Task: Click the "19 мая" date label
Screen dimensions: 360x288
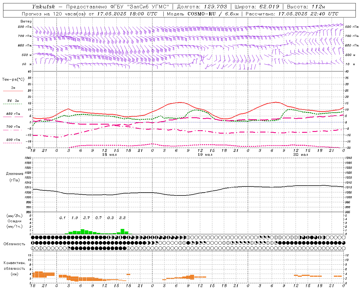Action: [205, 155]
